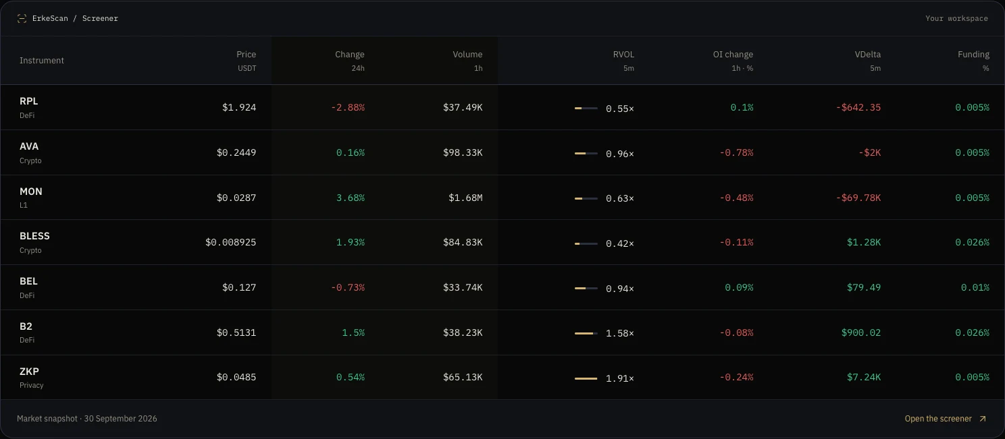Click the ErkeScan logo icon

click(22, 18)
